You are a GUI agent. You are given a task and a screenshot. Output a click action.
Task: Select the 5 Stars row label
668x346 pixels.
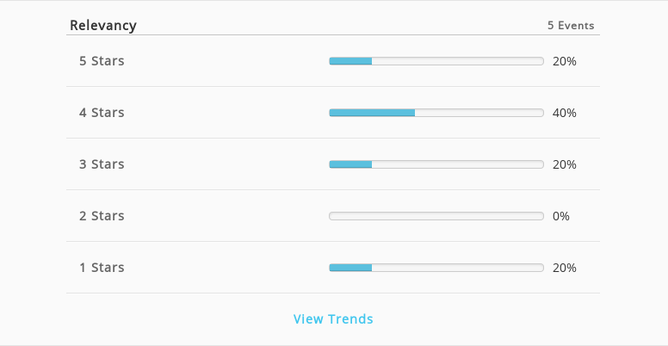(x=102, y=61)
